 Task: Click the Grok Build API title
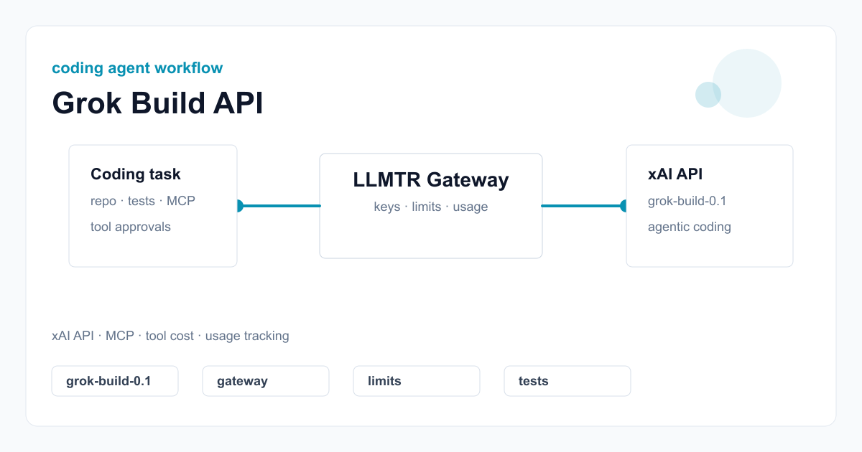pyautogui.click(x=158, y=103)
